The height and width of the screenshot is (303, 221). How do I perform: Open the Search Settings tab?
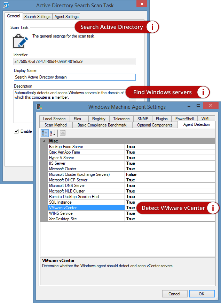coord(37,17)
